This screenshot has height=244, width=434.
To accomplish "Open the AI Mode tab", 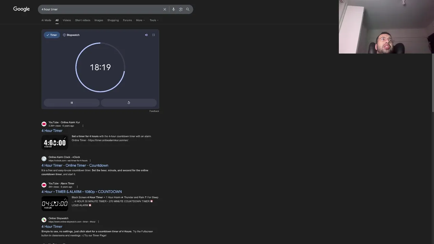I will tap(46, 20).
